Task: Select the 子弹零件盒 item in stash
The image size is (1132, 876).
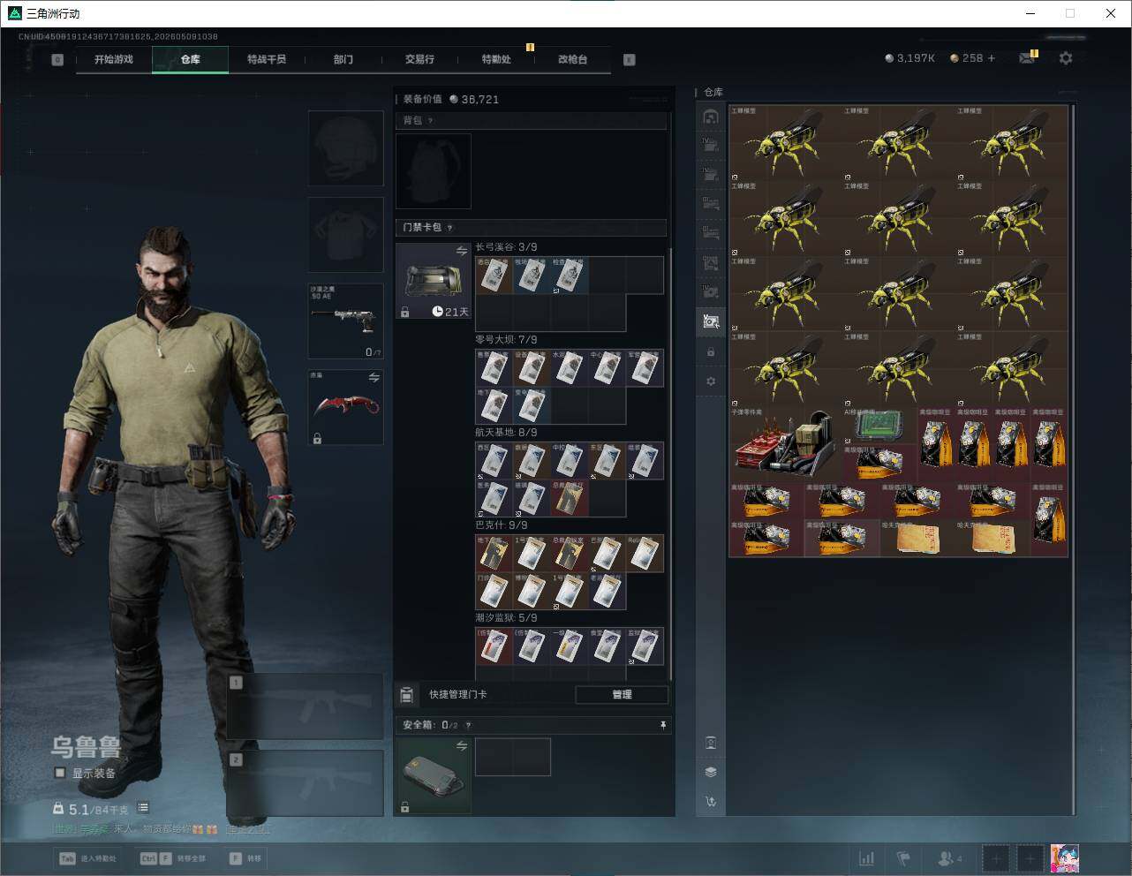Action: [785, 444]
